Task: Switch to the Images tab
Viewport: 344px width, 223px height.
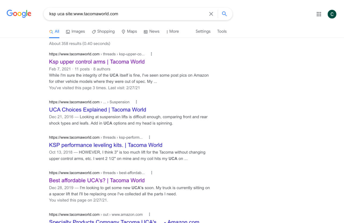Action: click(x=75, y=31)
